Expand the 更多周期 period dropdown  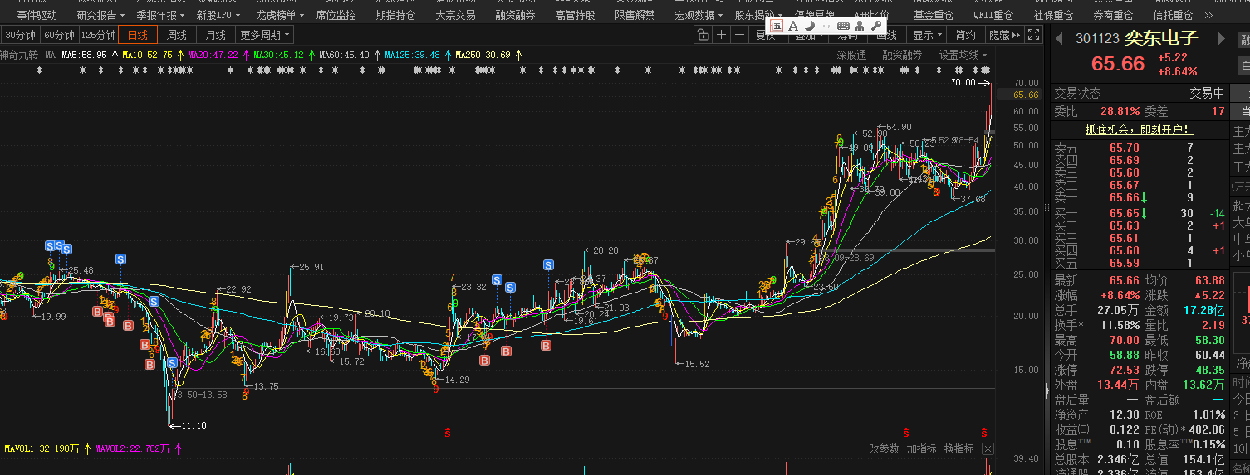coord(265,35)
